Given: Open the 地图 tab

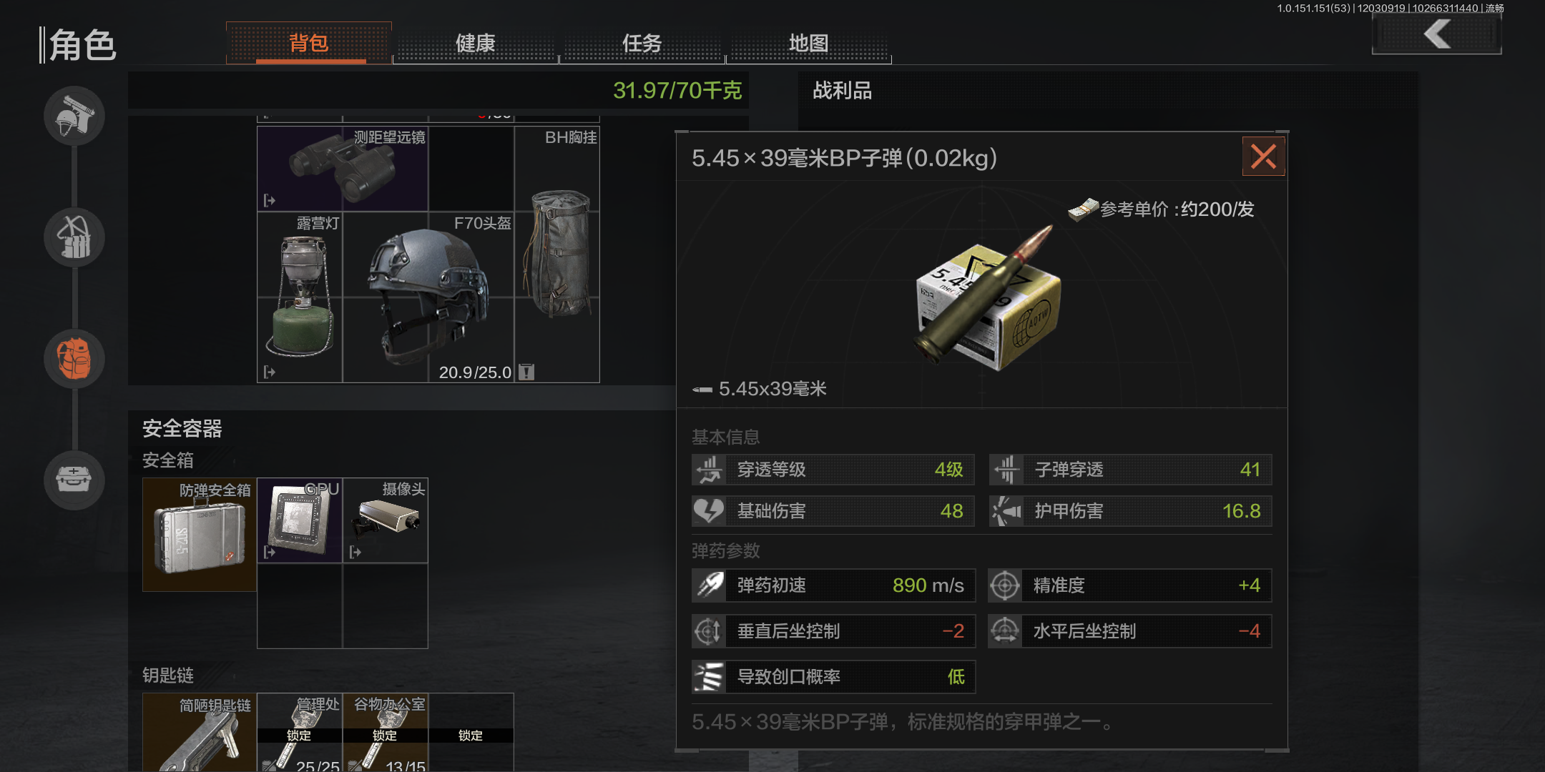Looking at the screenshot, I should (x=809, y=44).
